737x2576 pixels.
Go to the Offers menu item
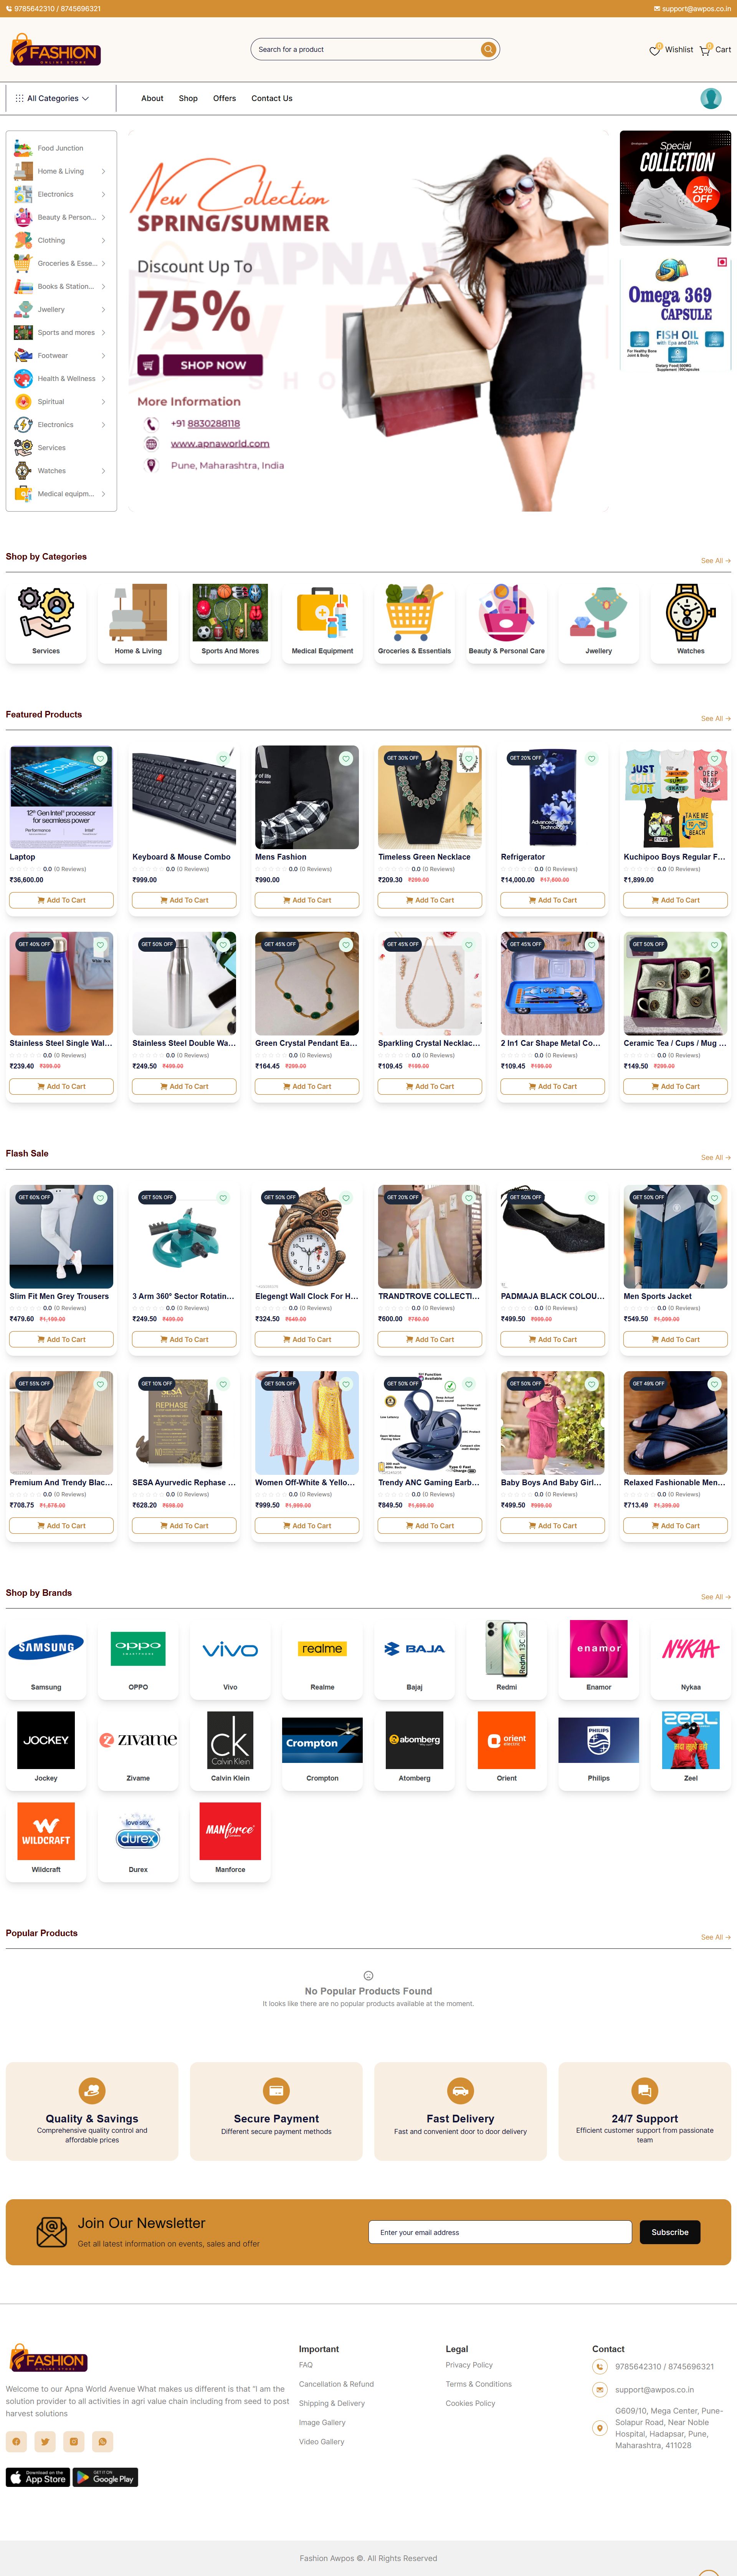(x=225, y=98)
